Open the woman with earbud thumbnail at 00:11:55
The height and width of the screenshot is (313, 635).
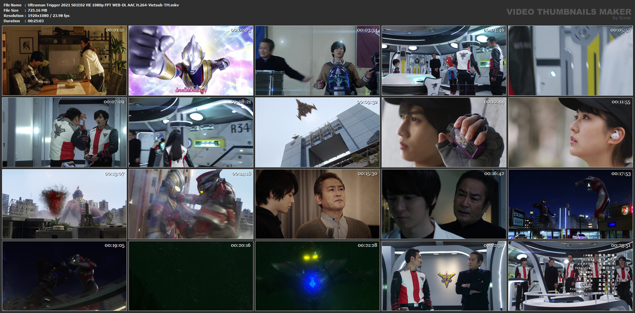pyautogui.click(x=571, y=132)
